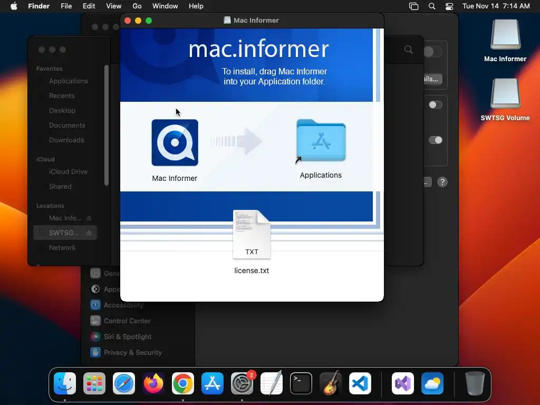Minimize the Mac Informer window
540x405 pixels.
coord(138,21)
